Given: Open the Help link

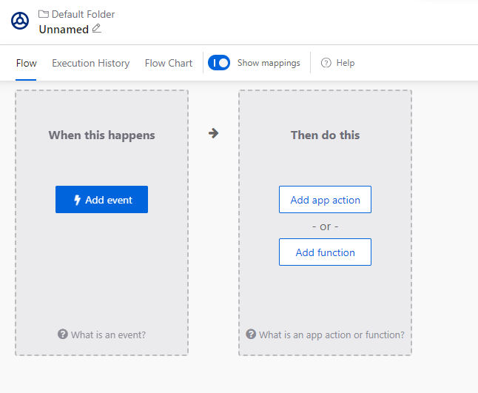Looking at the screenshot, I should pos(346,63).
